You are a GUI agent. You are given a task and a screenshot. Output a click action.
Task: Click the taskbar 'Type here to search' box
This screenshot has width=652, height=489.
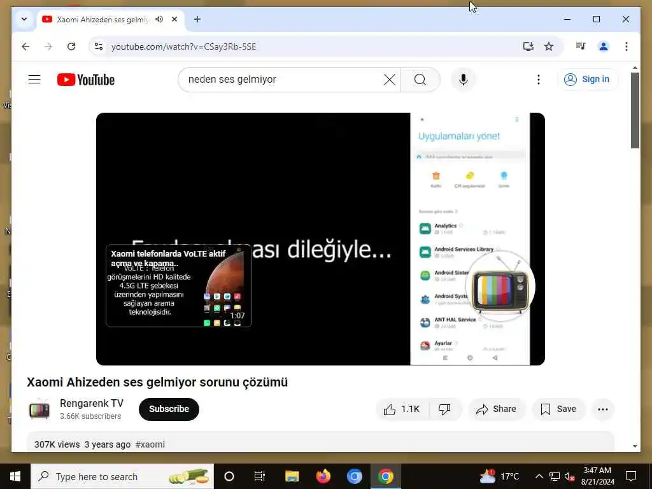(x=122, y=476)
